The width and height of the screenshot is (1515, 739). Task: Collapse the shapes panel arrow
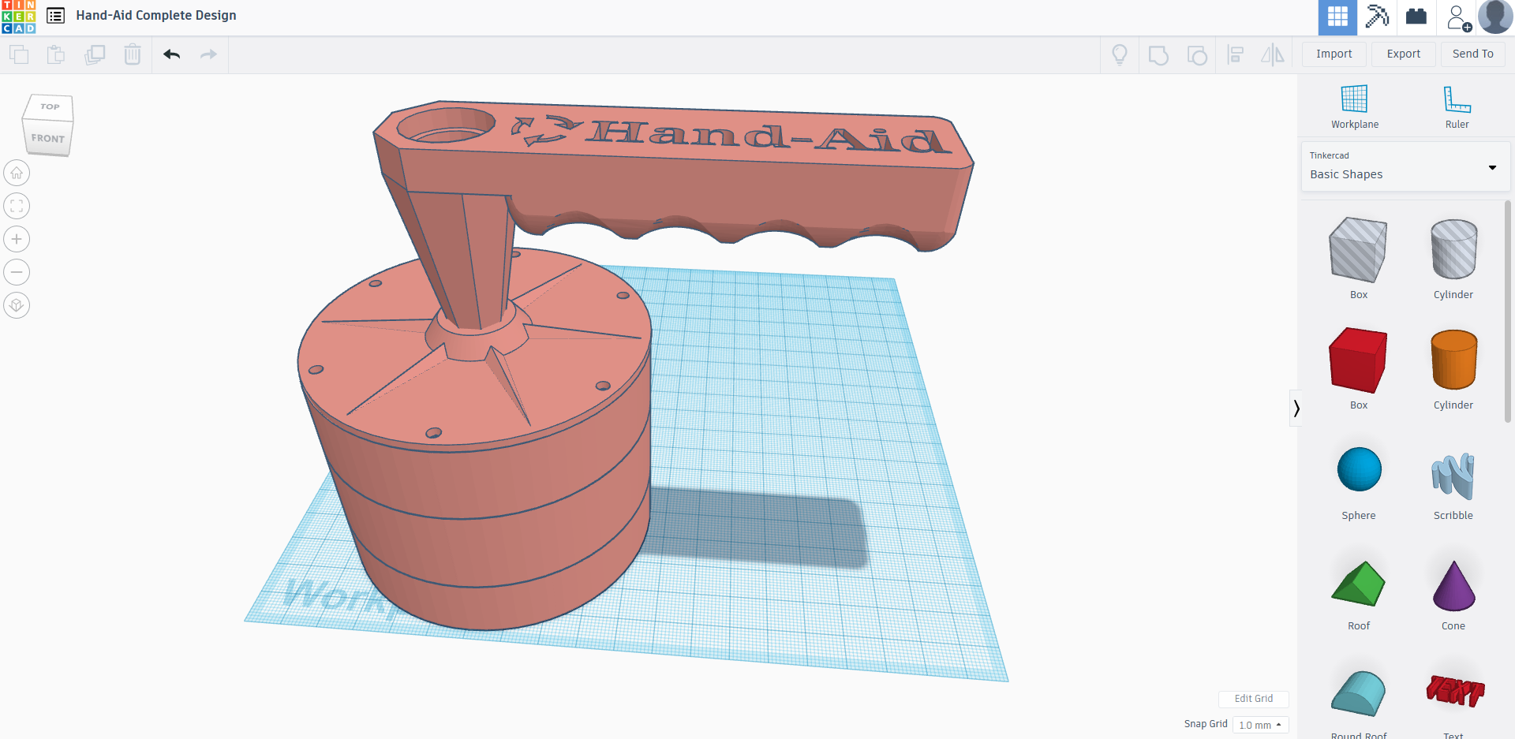pos(1296,408)
